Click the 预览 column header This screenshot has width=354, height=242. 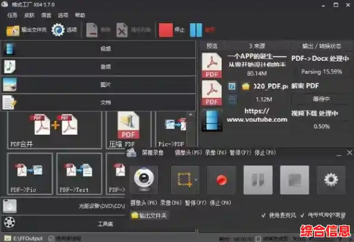click(212, 46)
